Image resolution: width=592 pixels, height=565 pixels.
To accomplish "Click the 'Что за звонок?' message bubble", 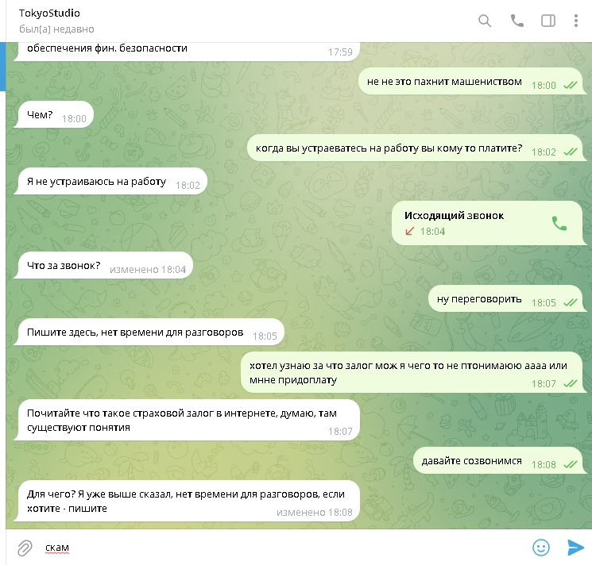I will click(103, 265).
